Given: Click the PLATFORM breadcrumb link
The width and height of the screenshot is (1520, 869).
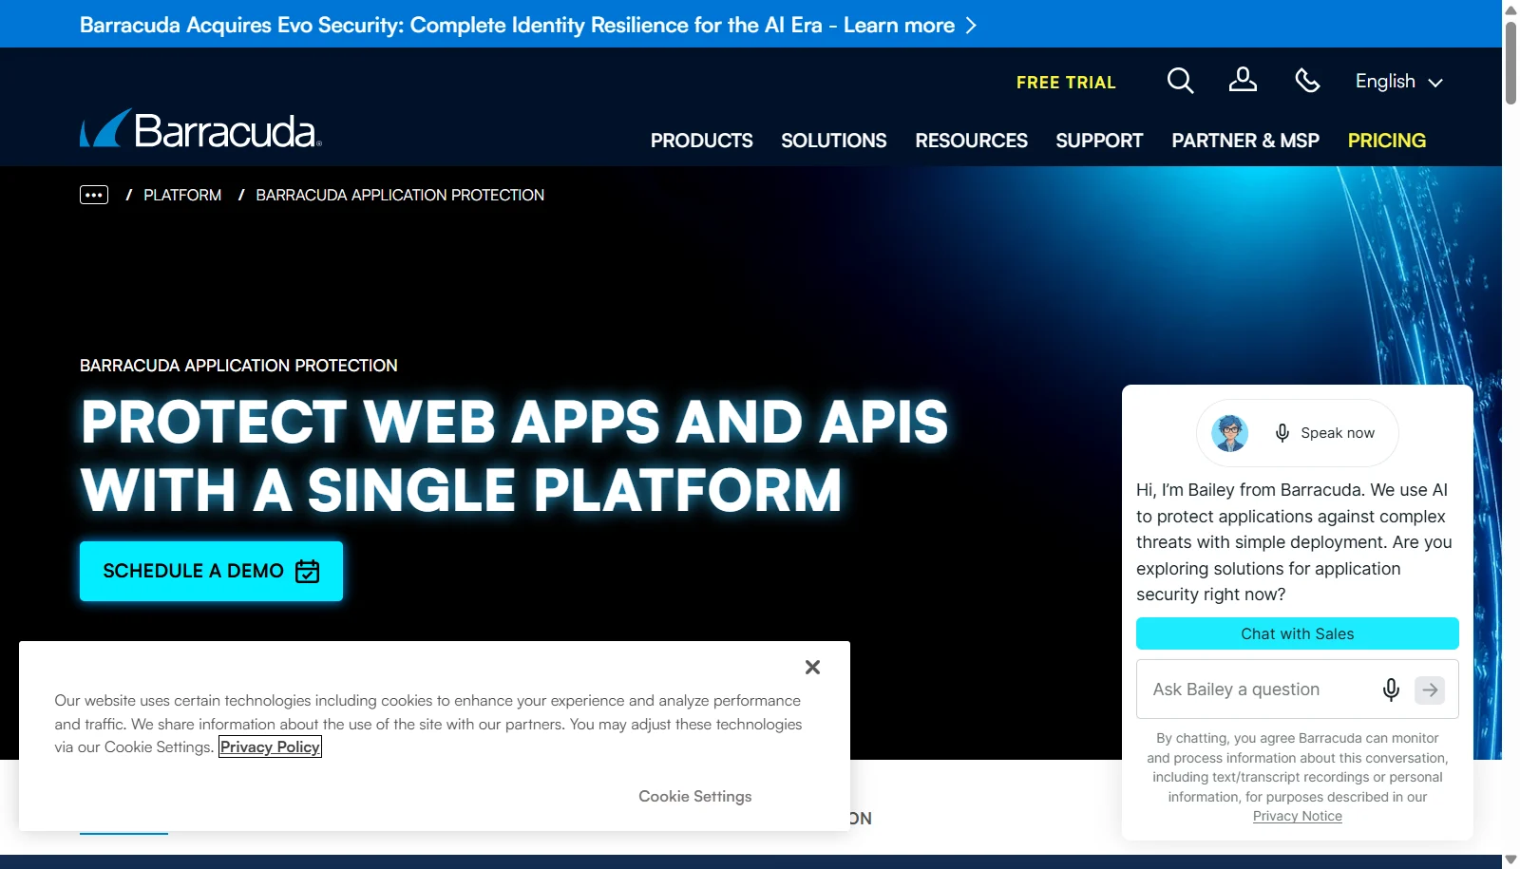Looking at the screenshot, I should tap(182, 195).
